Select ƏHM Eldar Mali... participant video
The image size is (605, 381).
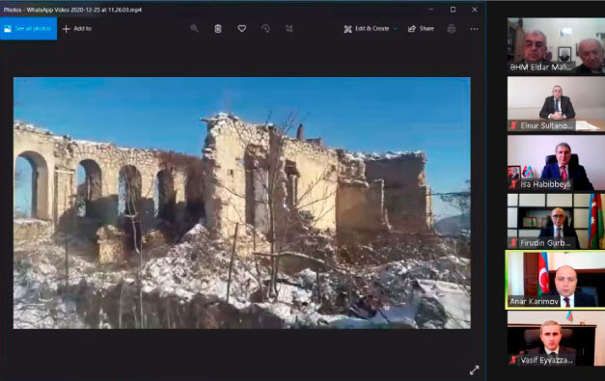click(x=556, y=45)
